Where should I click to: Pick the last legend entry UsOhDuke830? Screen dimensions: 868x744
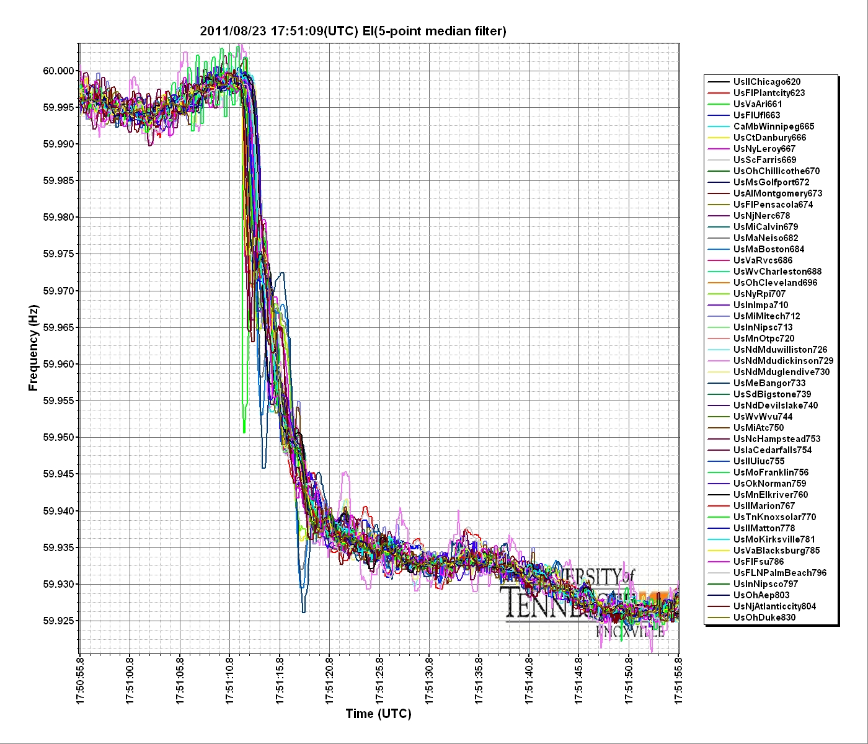point(764,618)
